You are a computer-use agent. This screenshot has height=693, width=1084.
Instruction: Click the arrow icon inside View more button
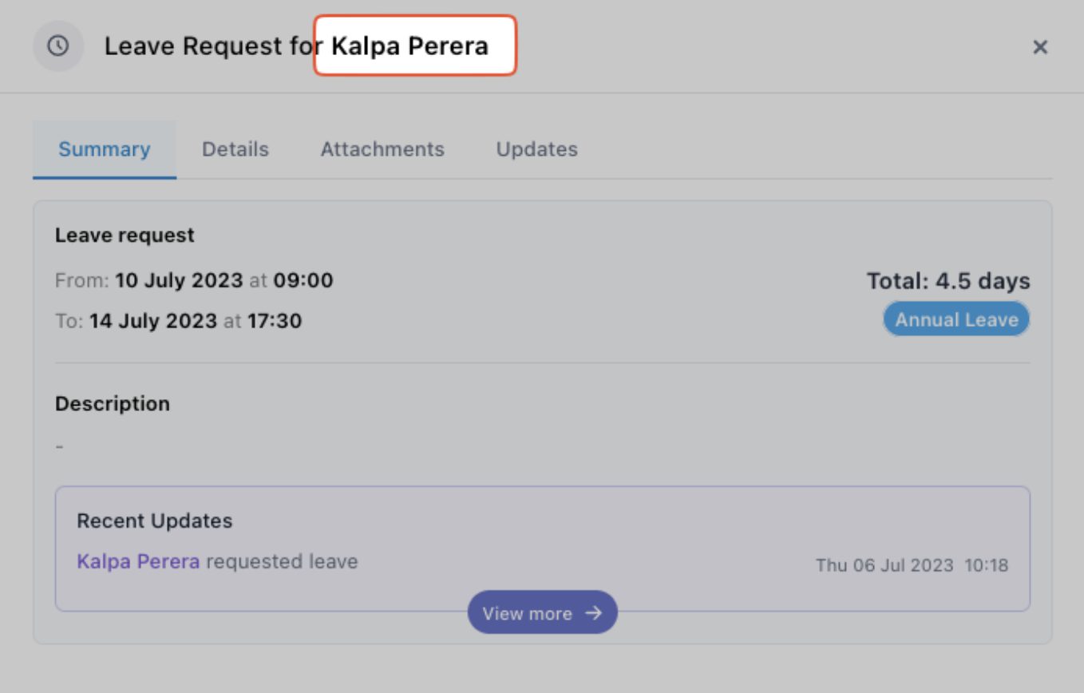click(593, 613)
